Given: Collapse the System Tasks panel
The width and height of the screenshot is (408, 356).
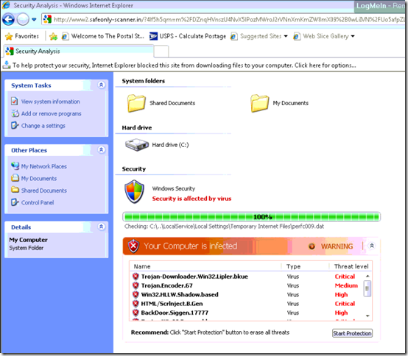Looking at the screenshot, I should (101, 85).
